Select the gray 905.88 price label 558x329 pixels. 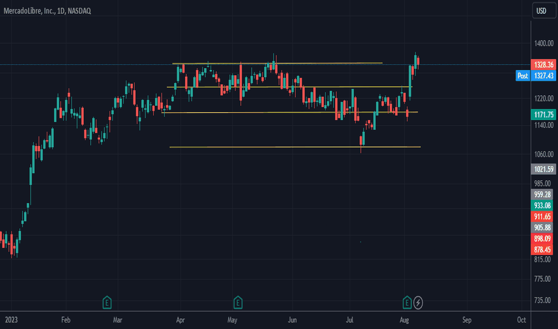[542, 228]
